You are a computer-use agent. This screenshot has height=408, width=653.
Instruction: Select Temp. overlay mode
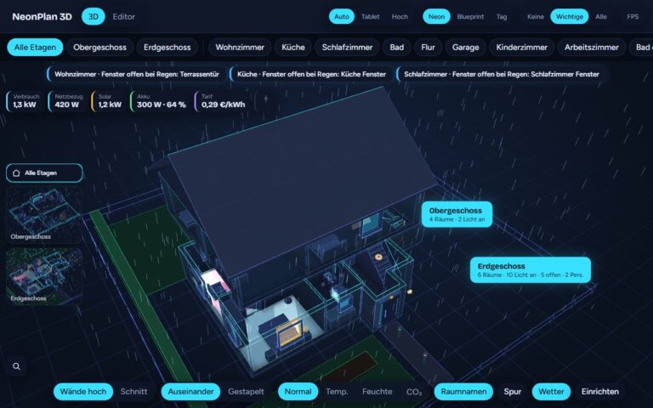(337, 392)
